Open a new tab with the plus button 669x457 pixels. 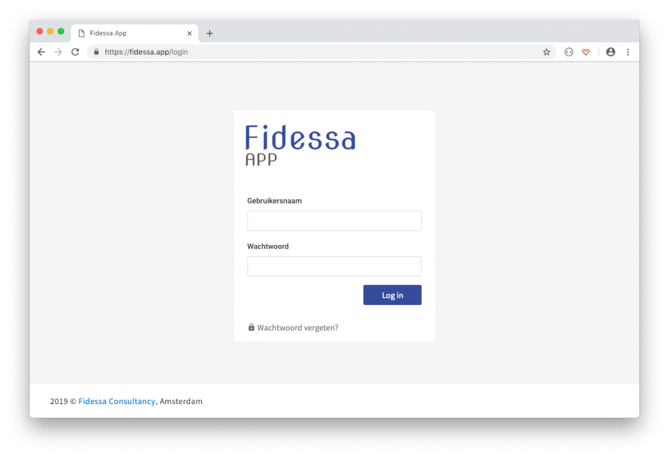(210, 33)
